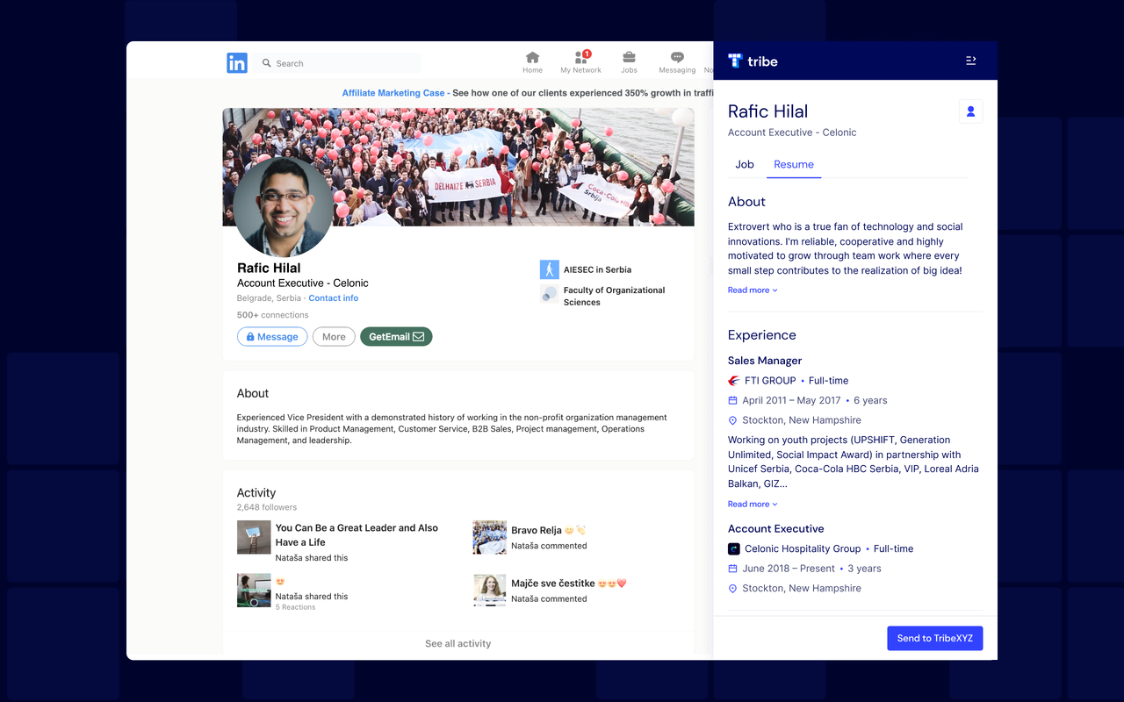Collapse the tribe panel via the arrow icon
Viewport: 1124px width, 702px height.
(x=970, y=60)
